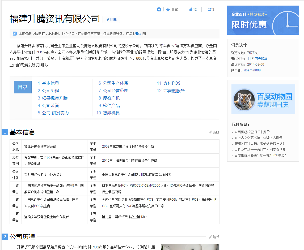Click the 编辑 pencil for section 公司历程
The image size is (304, 250).
(x=214, y=237)
